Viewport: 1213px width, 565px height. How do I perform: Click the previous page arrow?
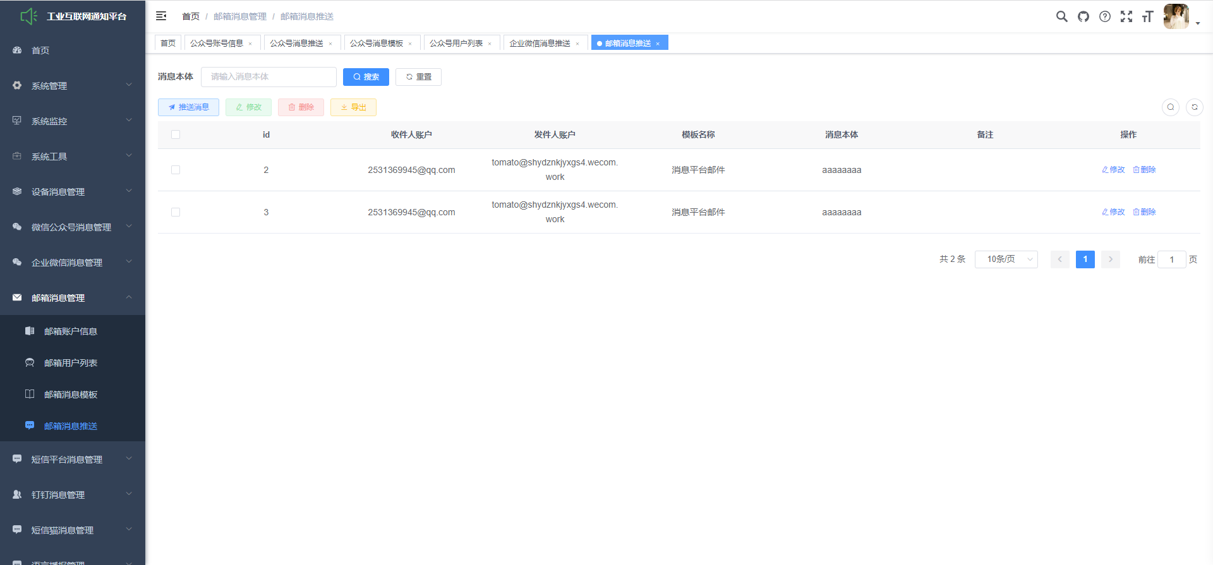(1060, 259)
